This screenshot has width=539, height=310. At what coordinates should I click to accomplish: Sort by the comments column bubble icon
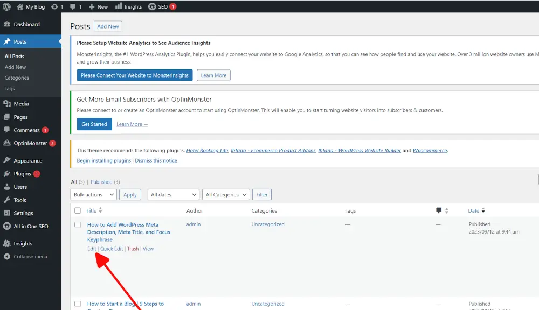(439, 210)
